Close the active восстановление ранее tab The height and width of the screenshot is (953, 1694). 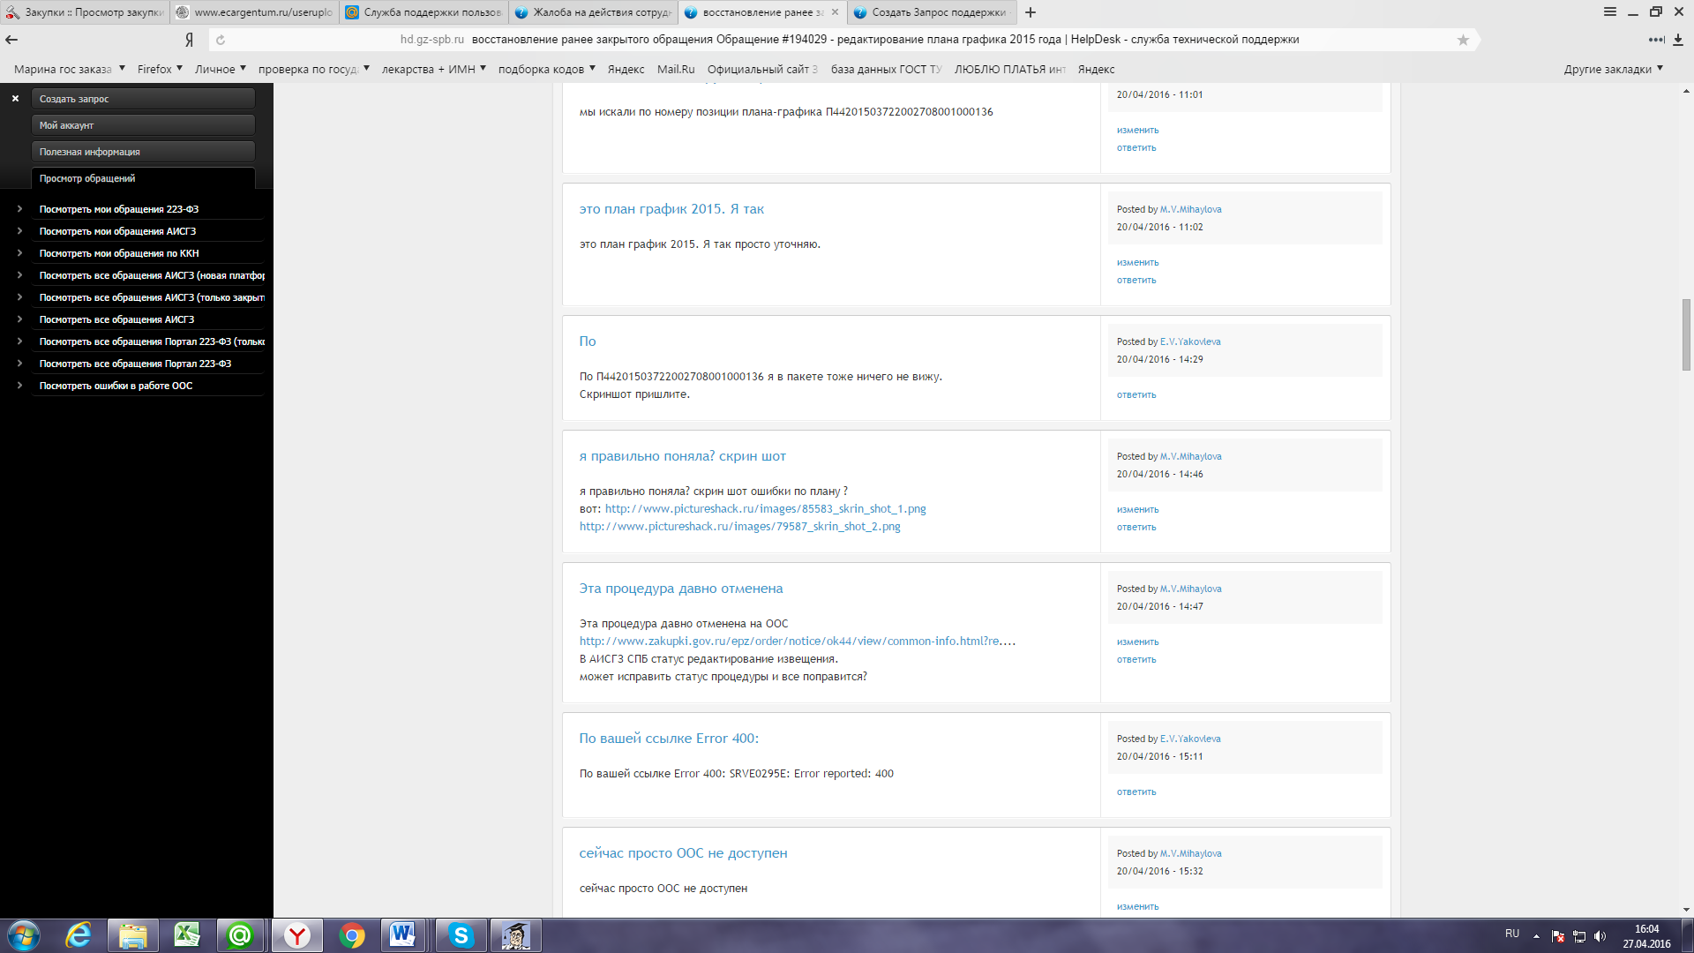835,12
